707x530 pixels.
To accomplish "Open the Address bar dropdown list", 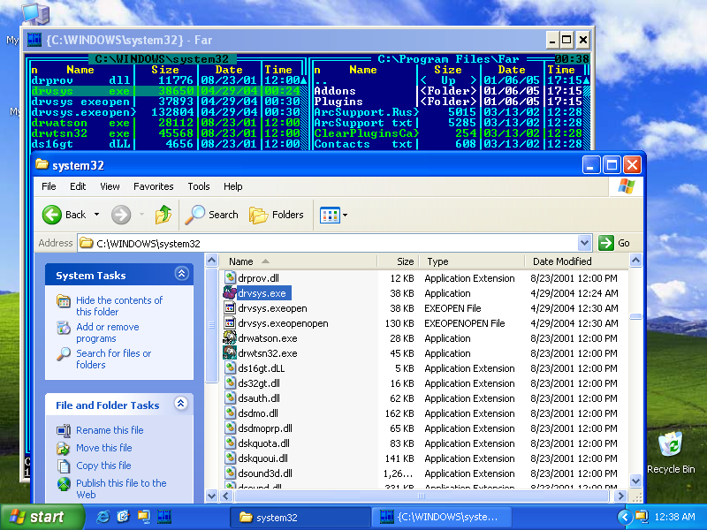I will pos(584,243).
